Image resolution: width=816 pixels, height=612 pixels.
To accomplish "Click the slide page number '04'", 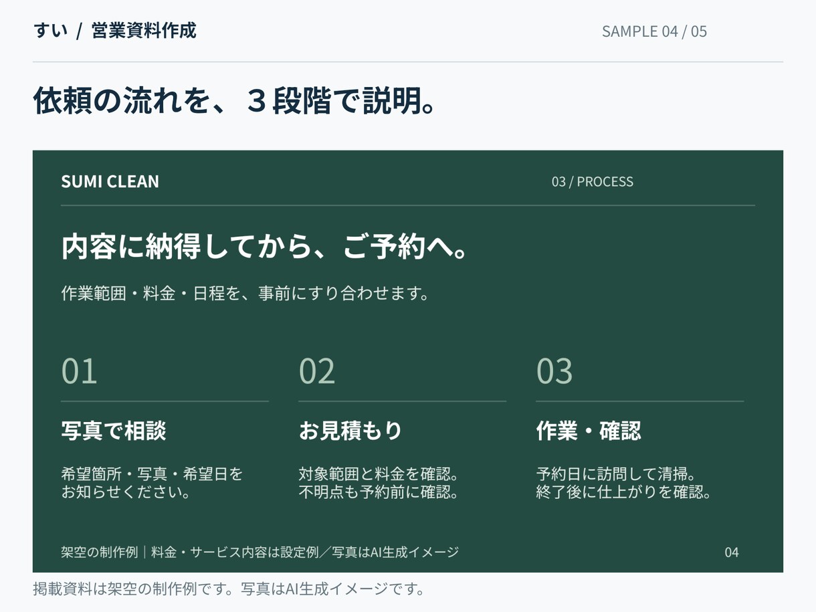I will [x=732, y=552].
